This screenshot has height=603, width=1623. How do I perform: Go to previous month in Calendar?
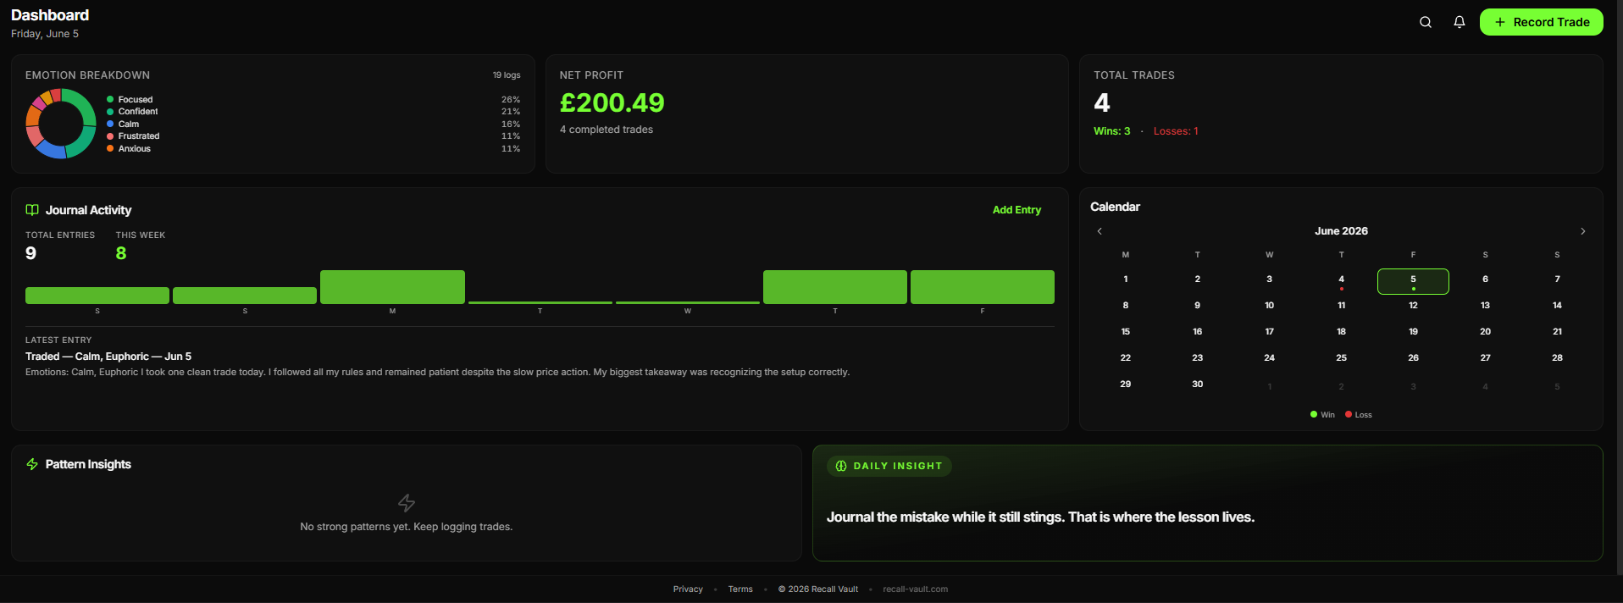[1100, 231]
